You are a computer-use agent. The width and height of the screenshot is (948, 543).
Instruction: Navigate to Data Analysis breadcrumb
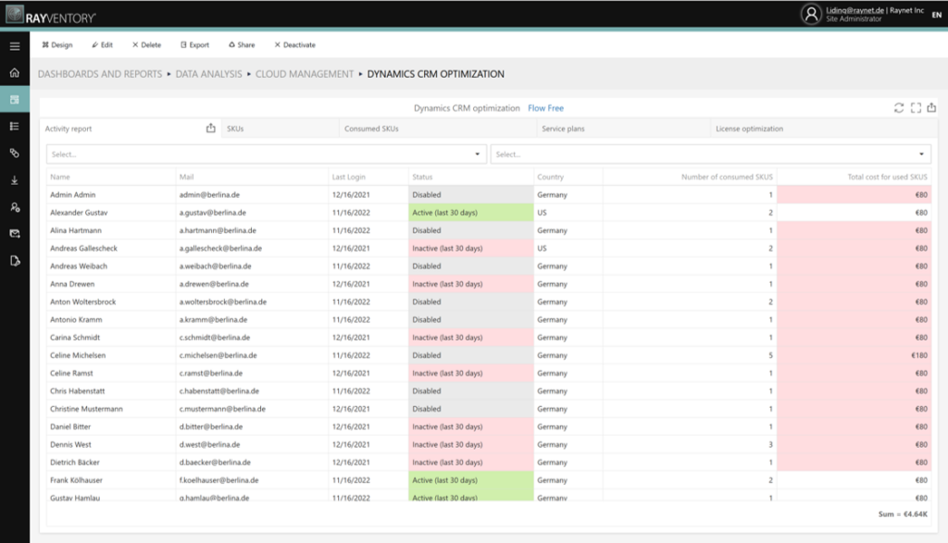tap(208, 74)
